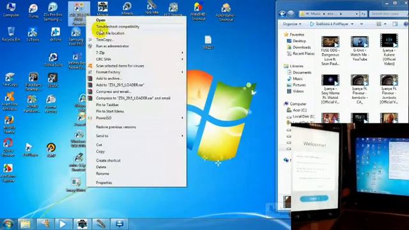This screenshot has width=409, height=230.
Task: Choose Compress and email... entry
Action: click(114, 91)
